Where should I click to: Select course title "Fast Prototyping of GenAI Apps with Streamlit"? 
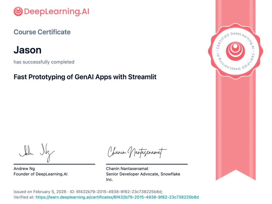point(85,77)
